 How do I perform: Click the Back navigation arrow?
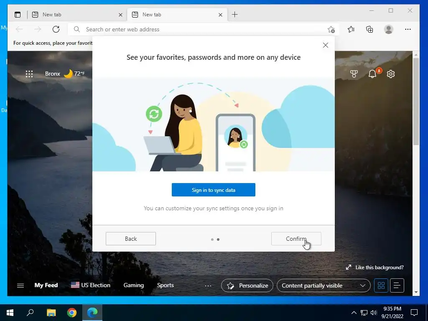click(x=19, y=29)
